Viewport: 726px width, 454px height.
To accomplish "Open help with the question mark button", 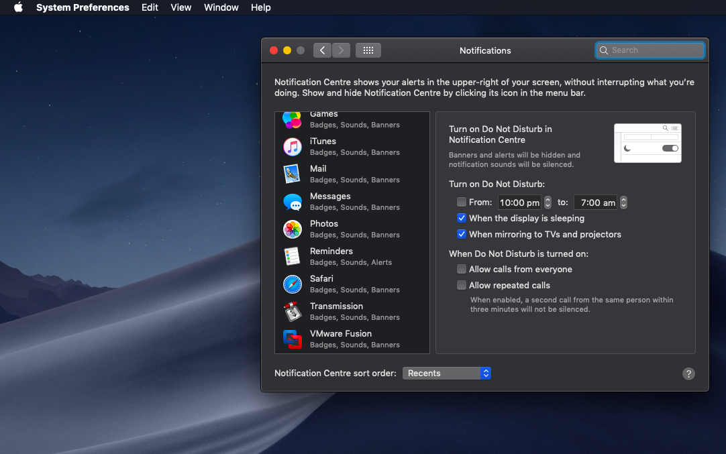I will point(688,374).
